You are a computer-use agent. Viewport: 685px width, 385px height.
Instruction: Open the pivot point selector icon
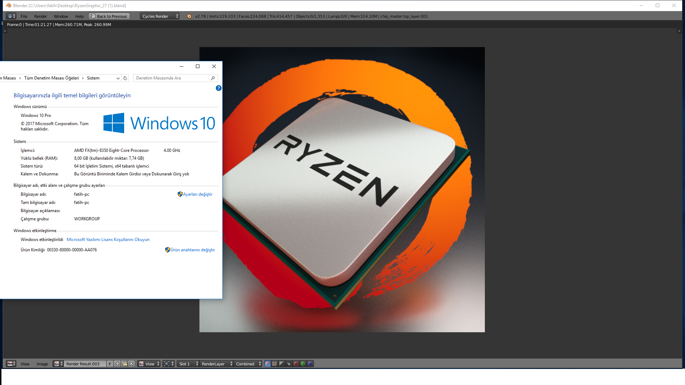168,364
